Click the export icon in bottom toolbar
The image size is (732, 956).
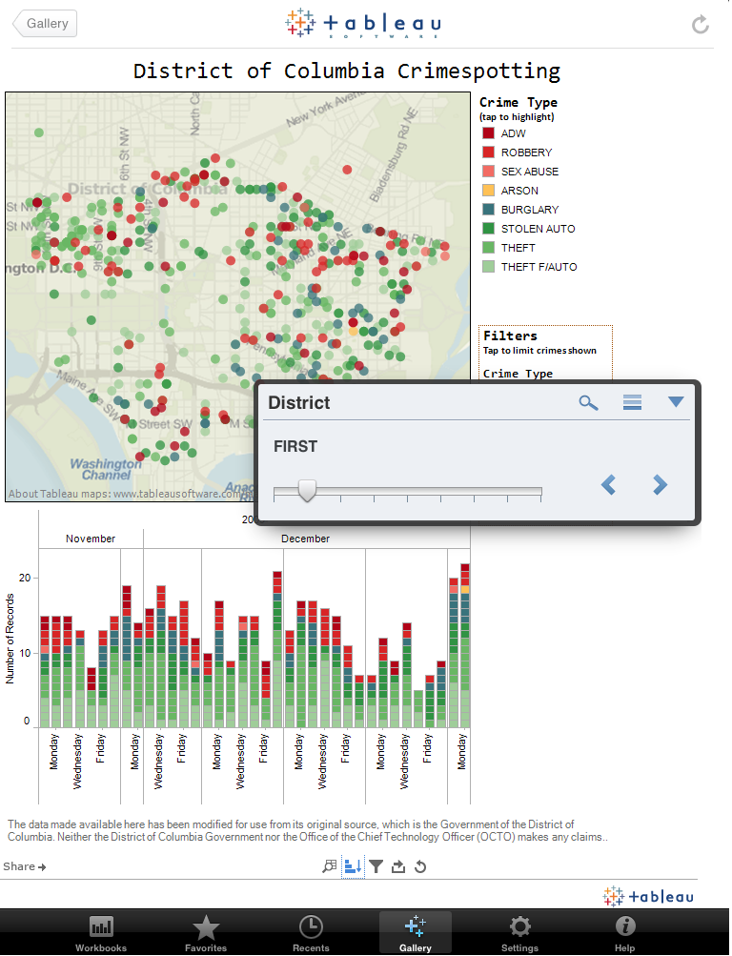[x=398, y=866]
